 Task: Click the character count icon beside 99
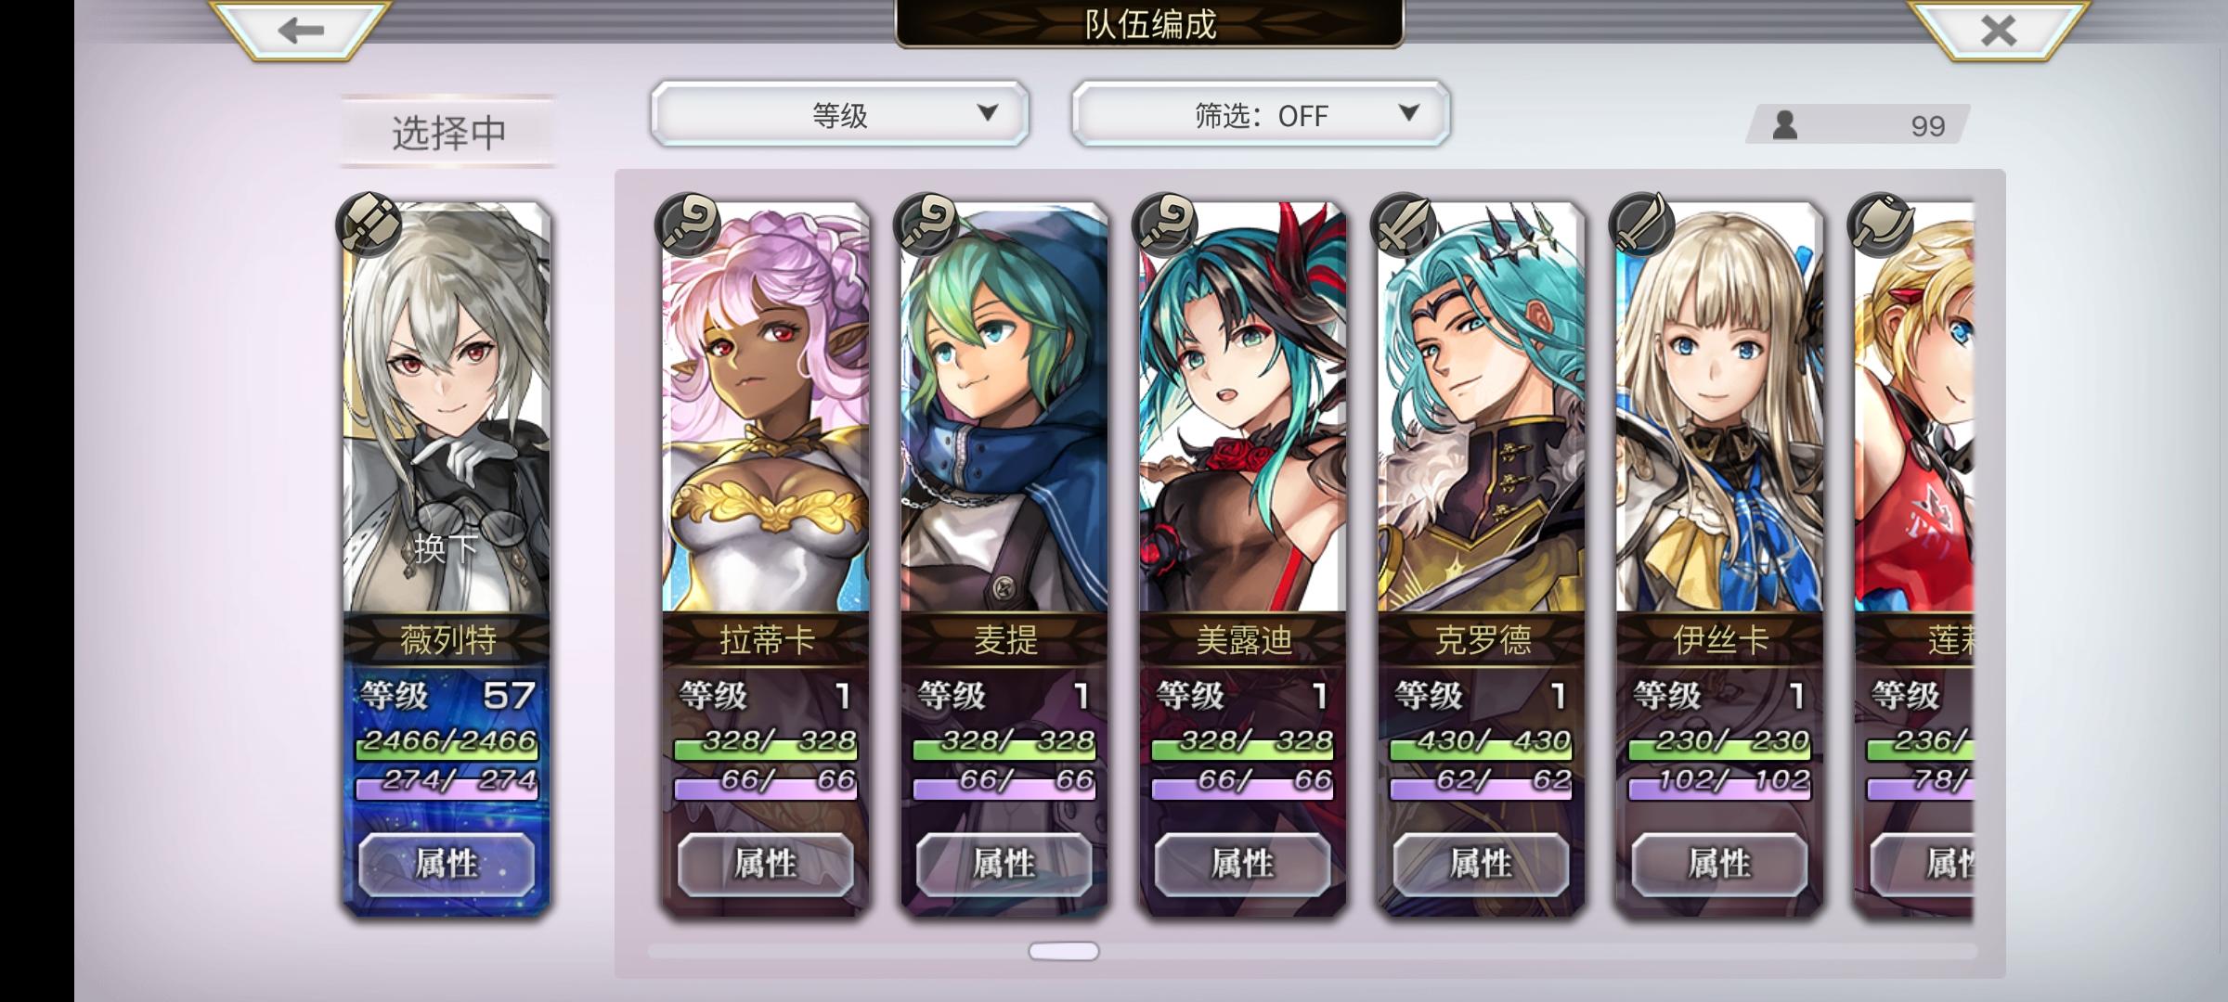point(1784,125)
